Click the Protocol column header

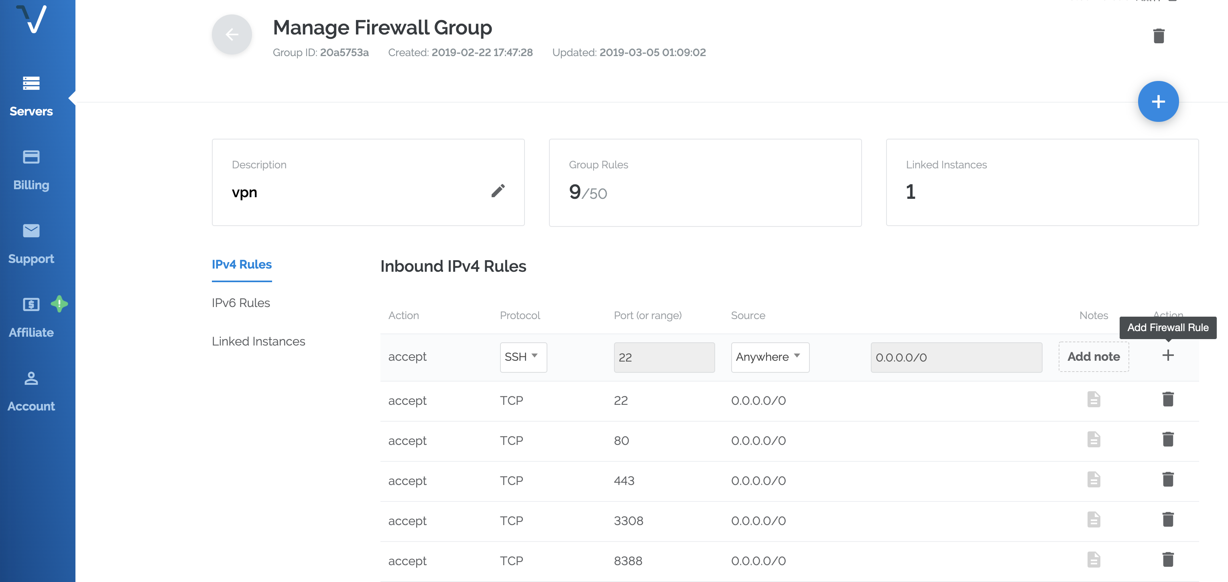520,315
